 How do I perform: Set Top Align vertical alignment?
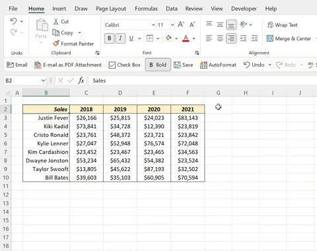click(209, 24)
